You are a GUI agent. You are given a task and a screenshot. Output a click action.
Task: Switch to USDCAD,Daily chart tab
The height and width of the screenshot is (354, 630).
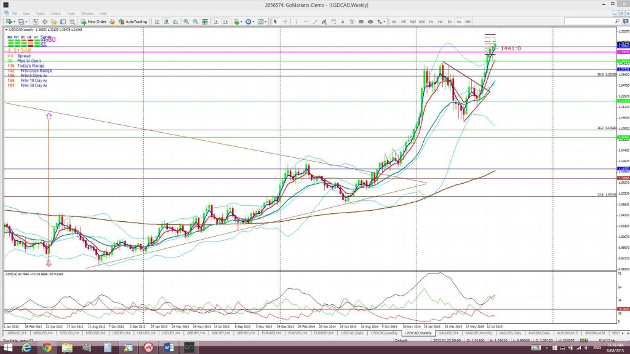pos(352,333)
